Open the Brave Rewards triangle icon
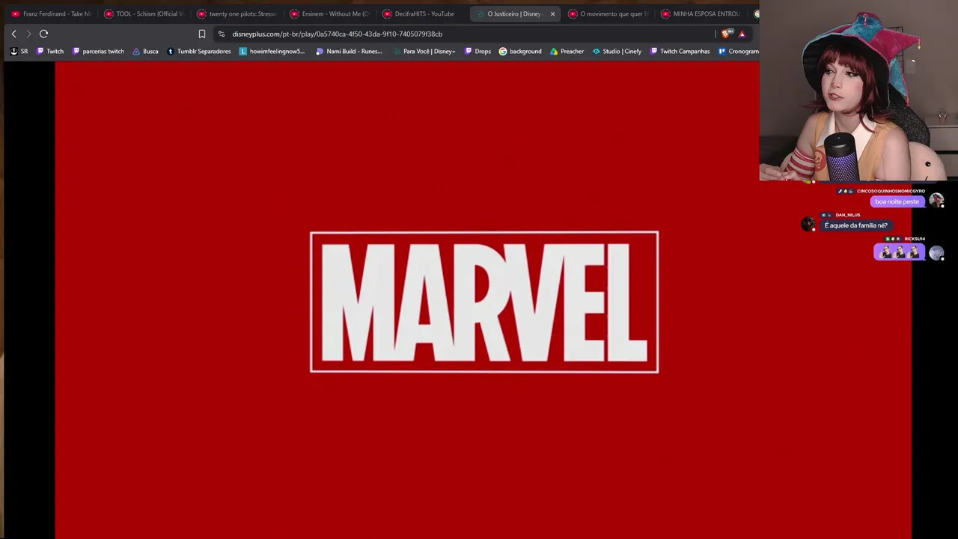 [742, 34]
